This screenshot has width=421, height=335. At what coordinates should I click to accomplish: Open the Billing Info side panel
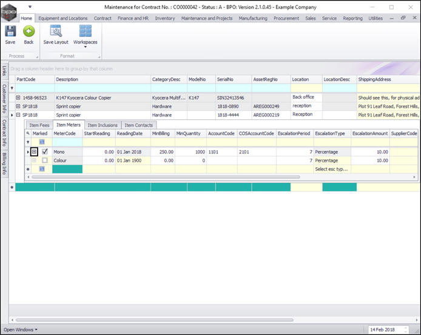coord(4,163)
